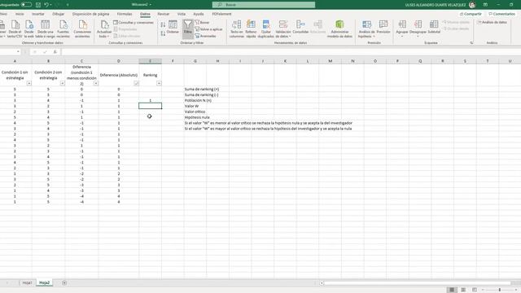The width and height of the screenshot is (521, 293).
Task: Click cell 'Valor crítico'
Action: pos(195,112)
